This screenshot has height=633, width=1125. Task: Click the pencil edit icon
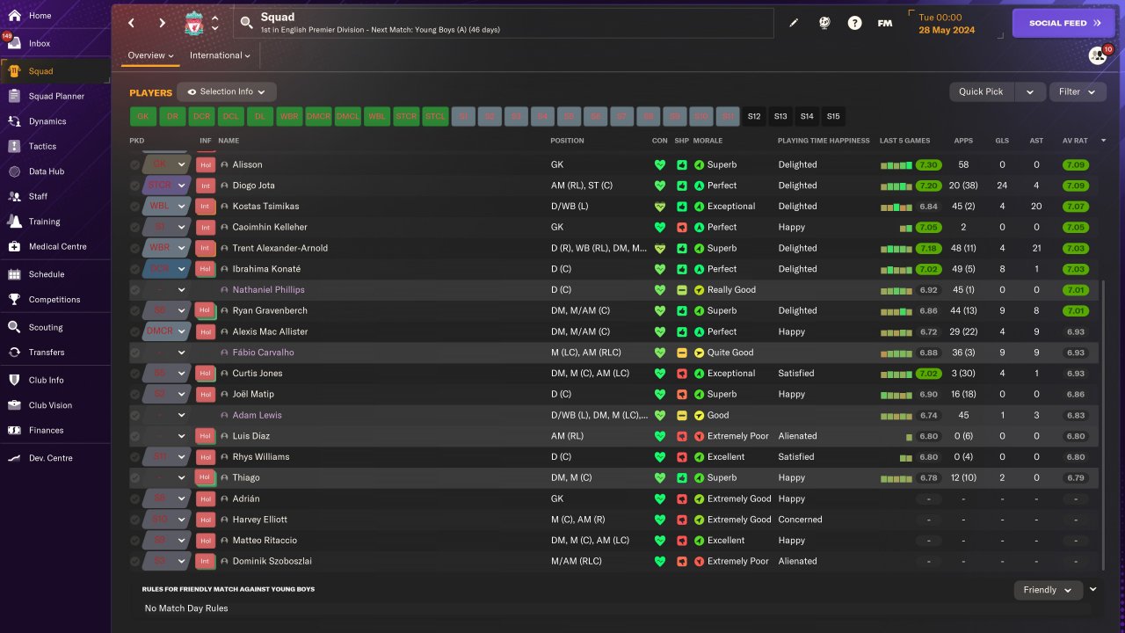(794, 23)
